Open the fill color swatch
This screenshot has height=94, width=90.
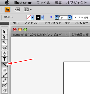coord(29,17)
